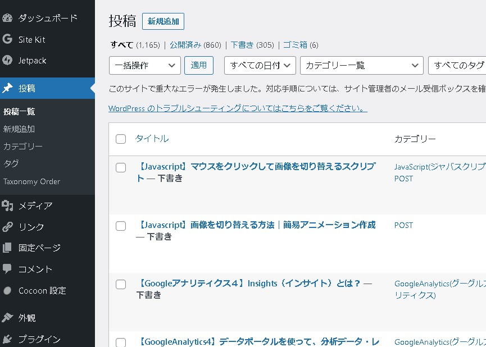Click the 固定ページ pages icon

click(7, 248)
